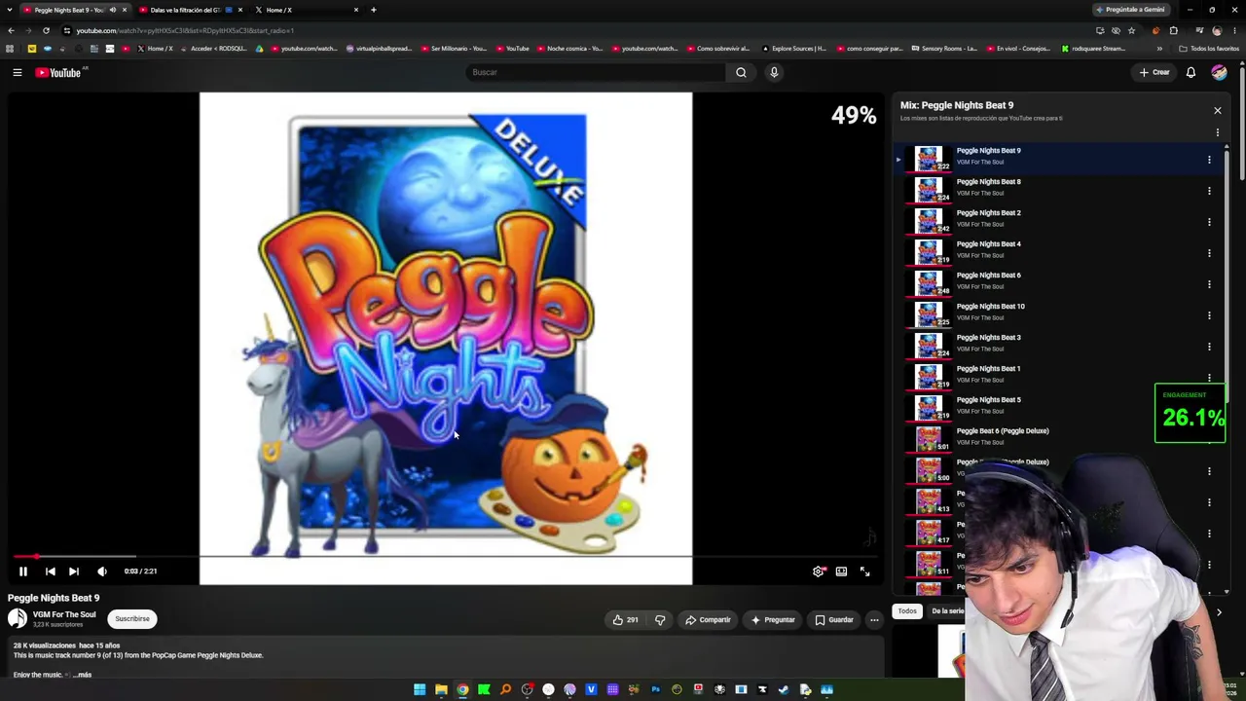Open the Noche cosmica bookmark
This screenshot has width=1246, height=701.
click(x=569, y=49)
